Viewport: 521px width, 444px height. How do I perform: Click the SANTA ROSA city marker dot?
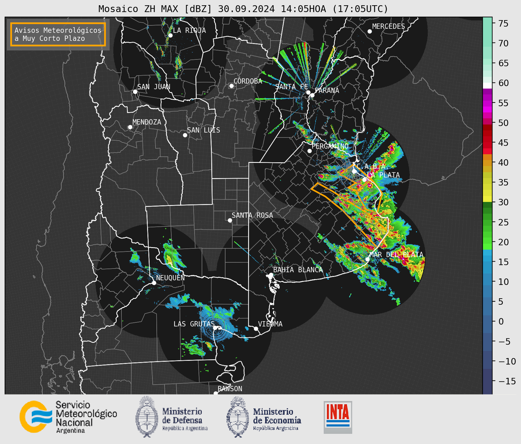(230, 220)
